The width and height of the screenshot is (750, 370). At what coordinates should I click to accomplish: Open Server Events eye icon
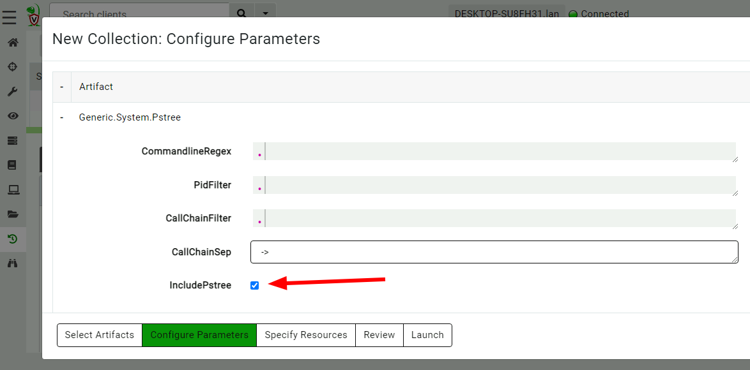pyautogui.click(x=13, y=116)
